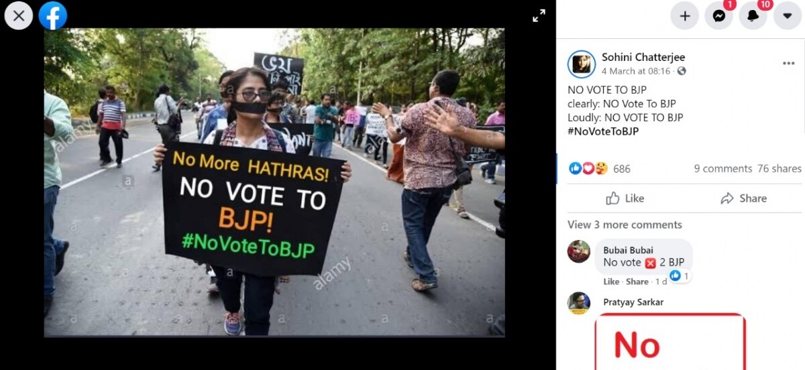The width and height of the screenshot is (805, 370).
Task: Open Sohini Chatterjee's profile name link
Action: [x=643, y=58]
